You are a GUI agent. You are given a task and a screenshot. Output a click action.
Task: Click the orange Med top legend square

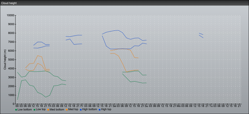tap(67, 110)
